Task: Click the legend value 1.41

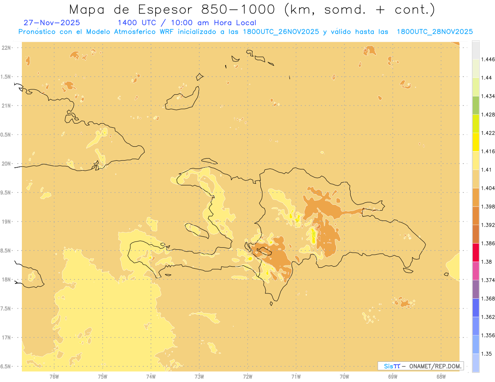Action: tap(486, 170)
